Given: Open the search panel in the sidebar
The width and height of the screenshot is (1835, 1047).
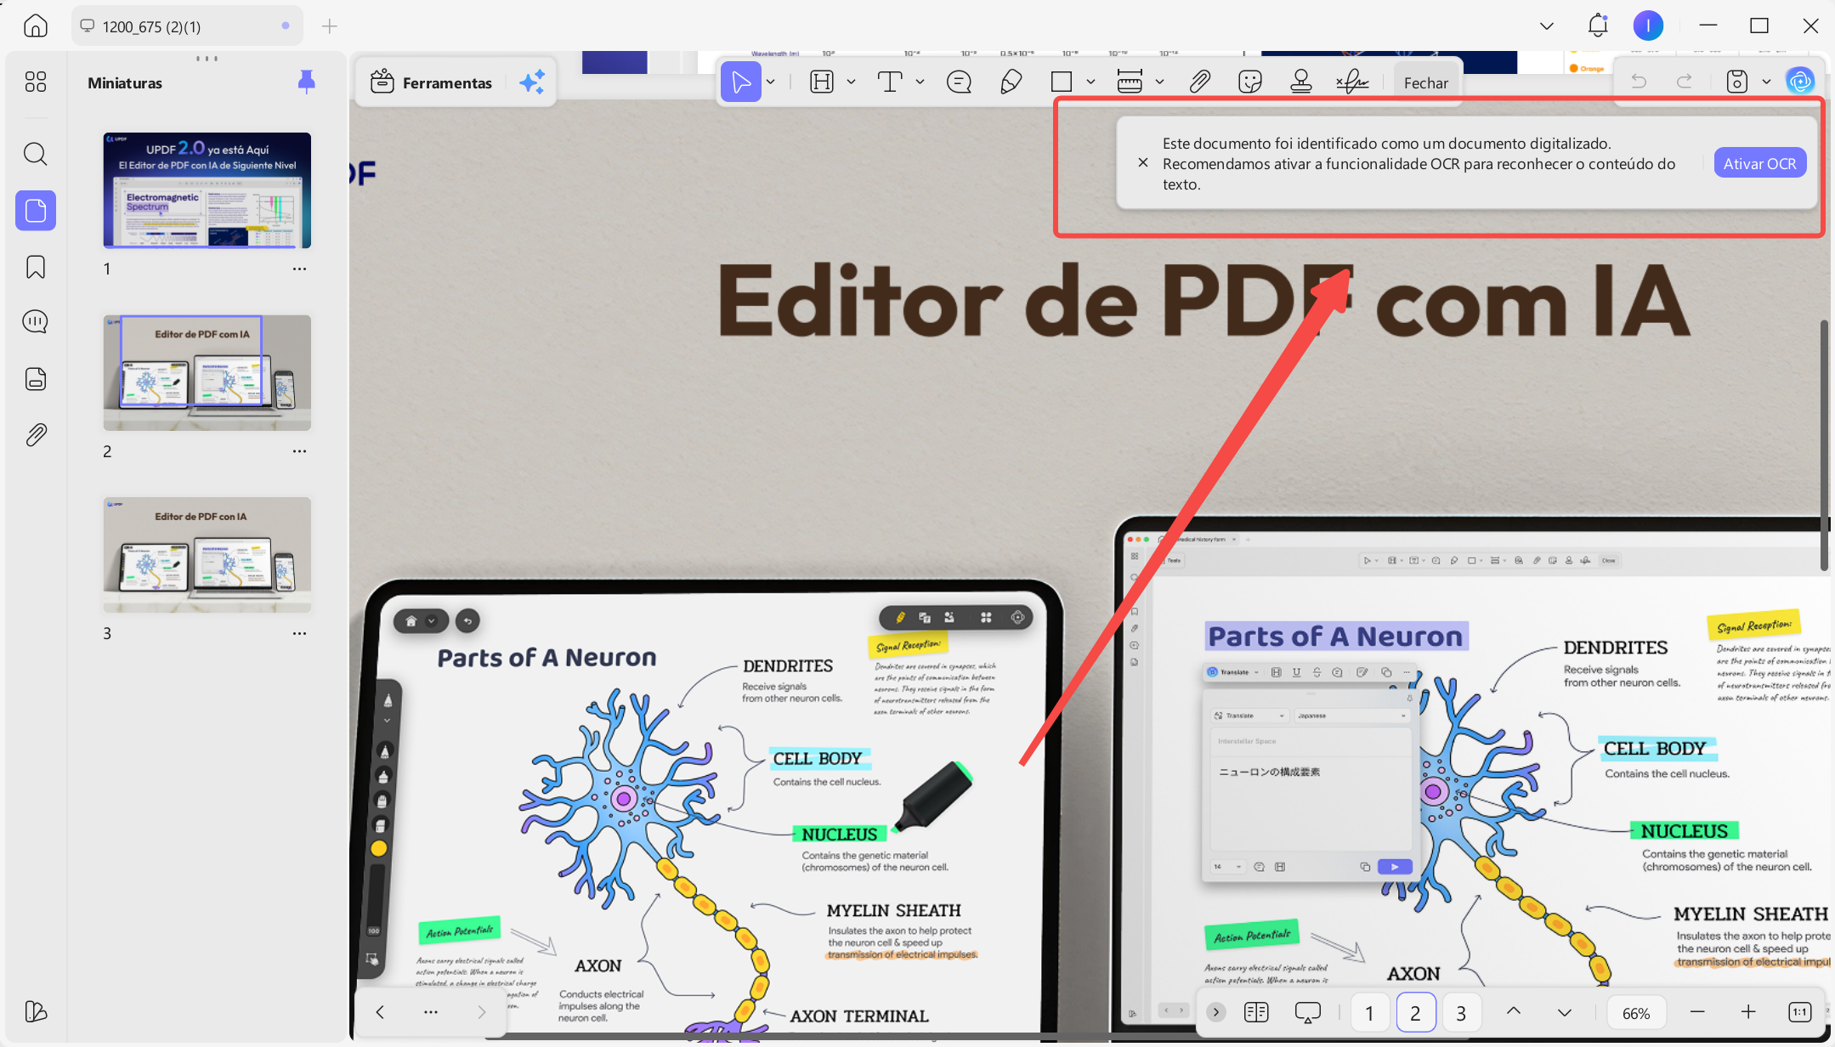Looking at the screenshot, I should (36, 154).
